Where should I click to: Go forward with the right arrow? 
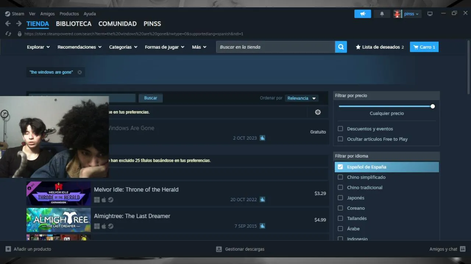click(19, 24)
